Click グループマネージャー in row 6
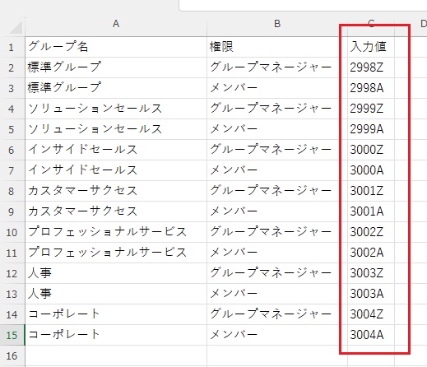 (277, 150)
